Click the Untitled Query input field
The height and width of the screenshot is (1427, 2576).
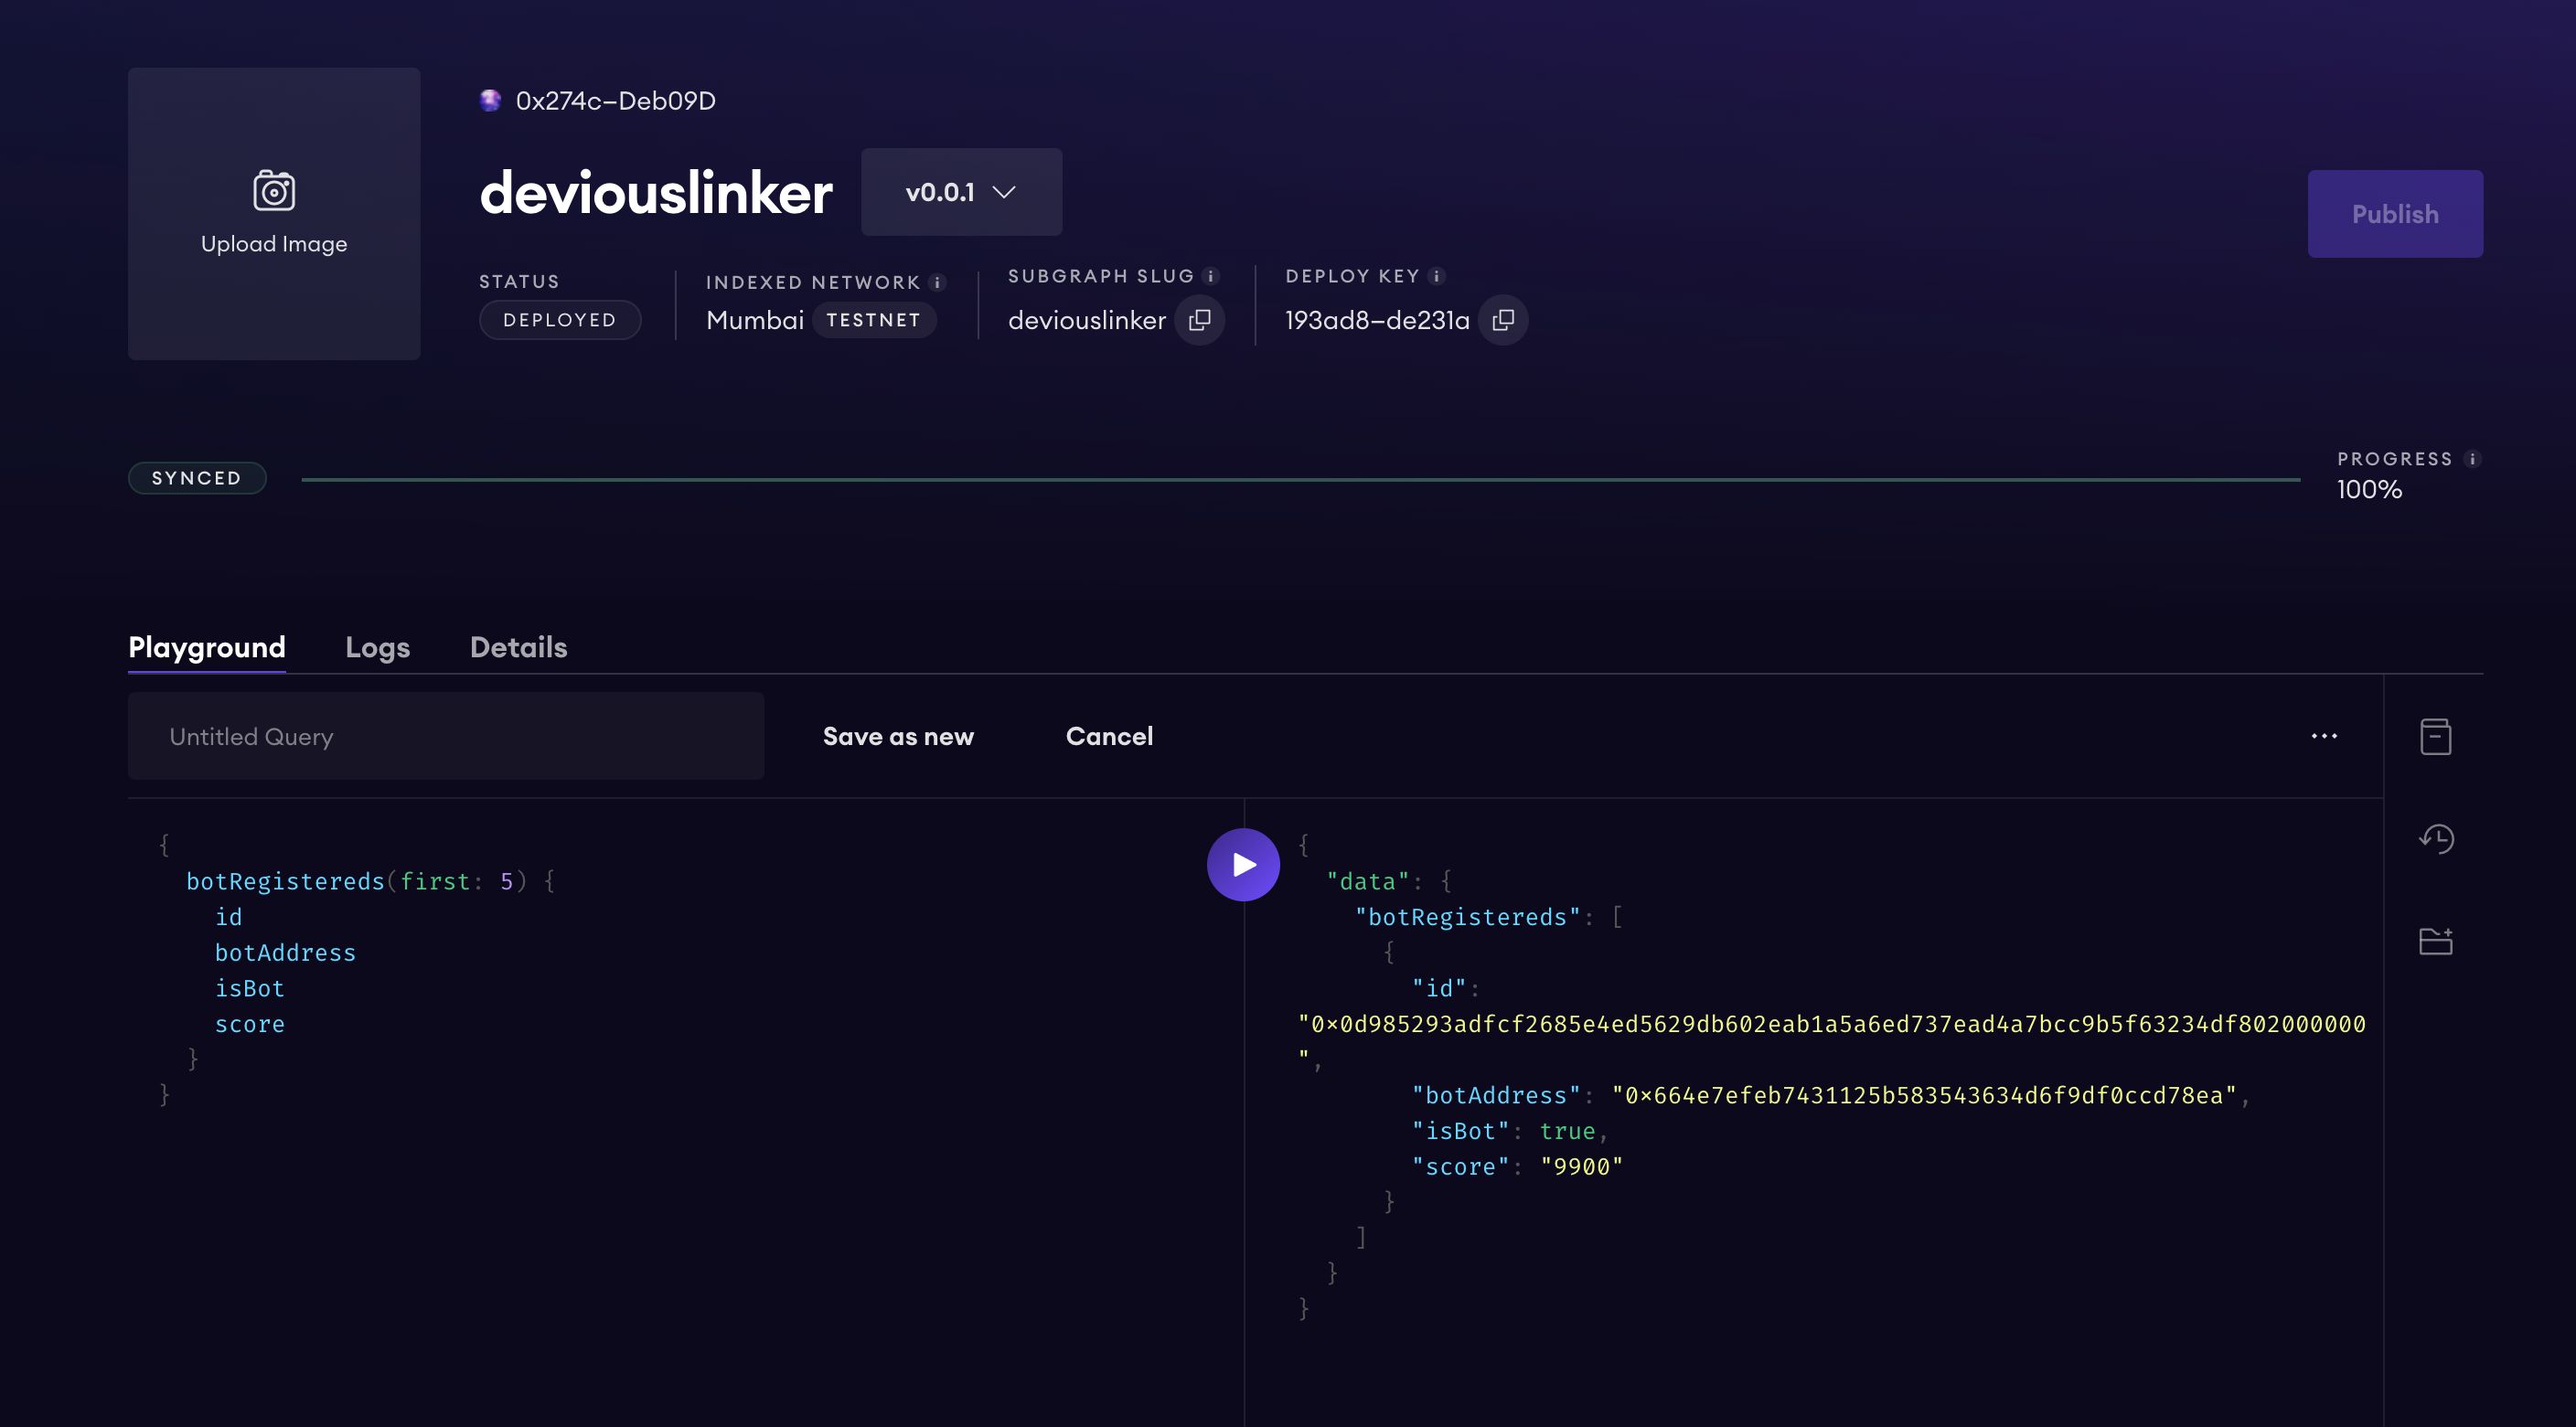[x=444, y=735]
